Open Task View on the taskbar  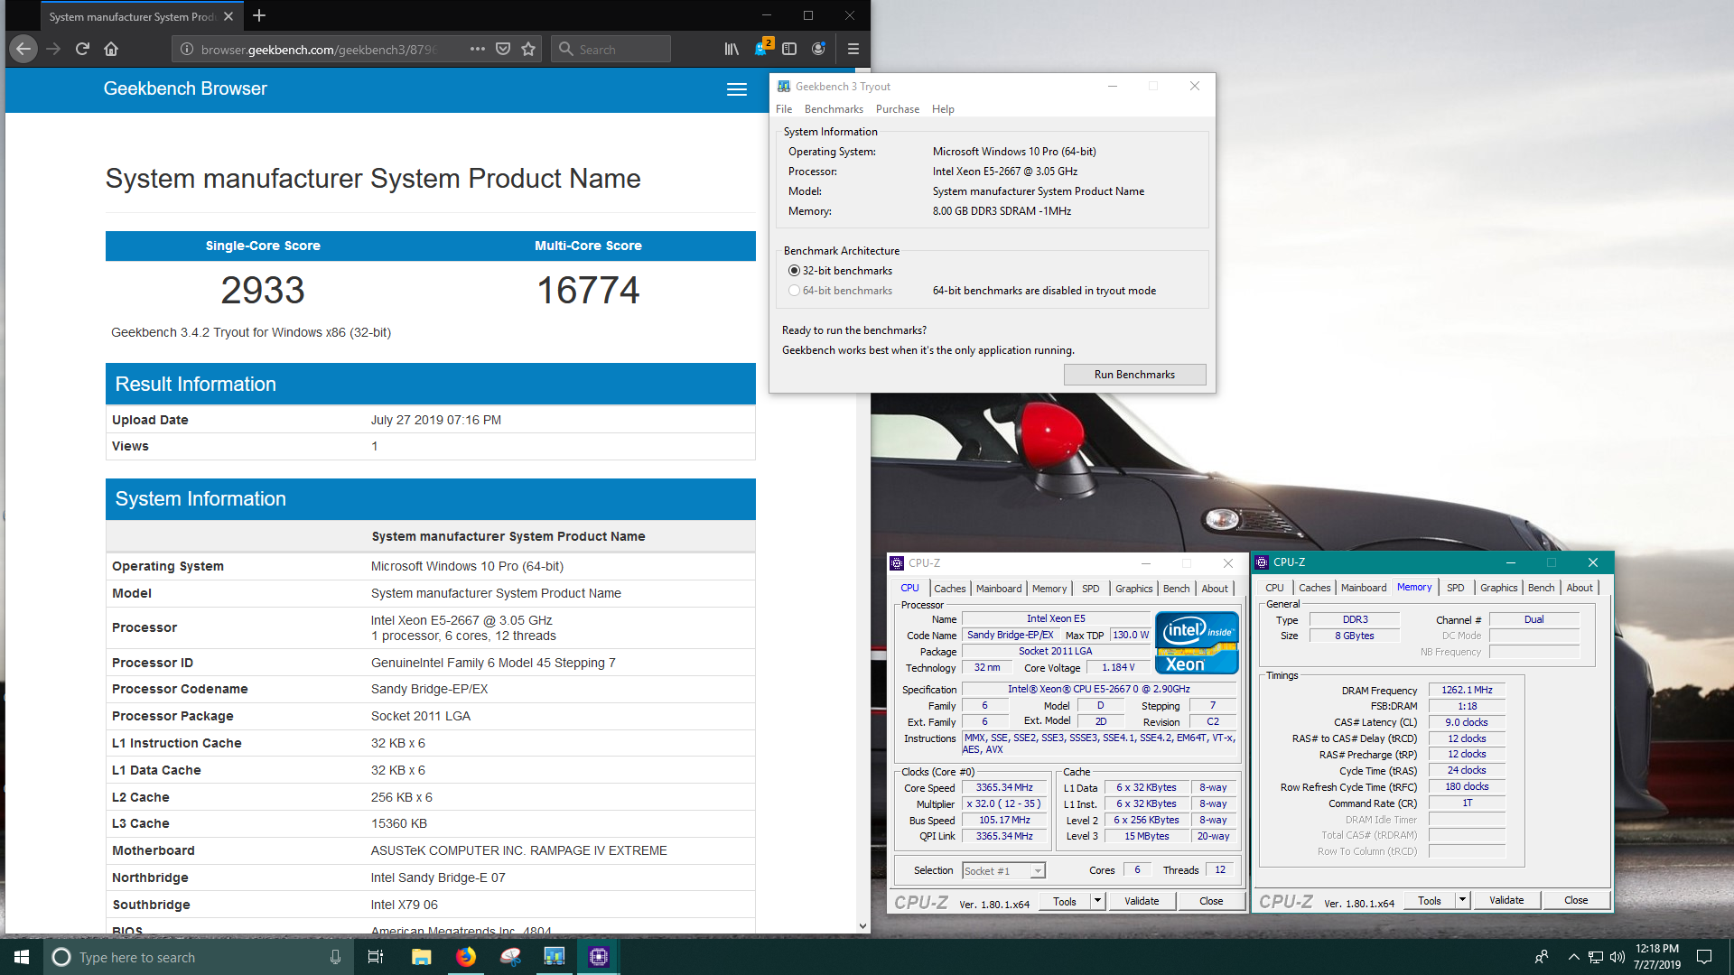click(376, 957)
